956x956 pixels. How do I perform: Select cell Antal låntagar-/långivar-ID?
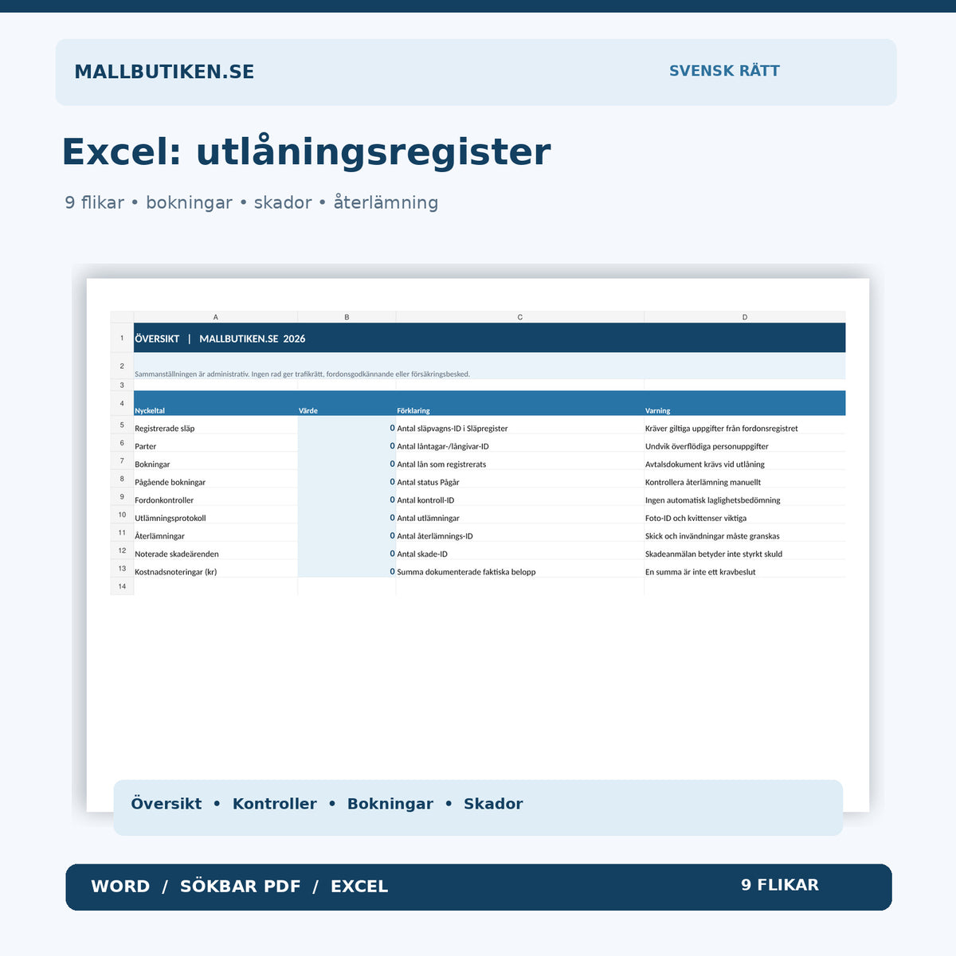tap(520, 443)
